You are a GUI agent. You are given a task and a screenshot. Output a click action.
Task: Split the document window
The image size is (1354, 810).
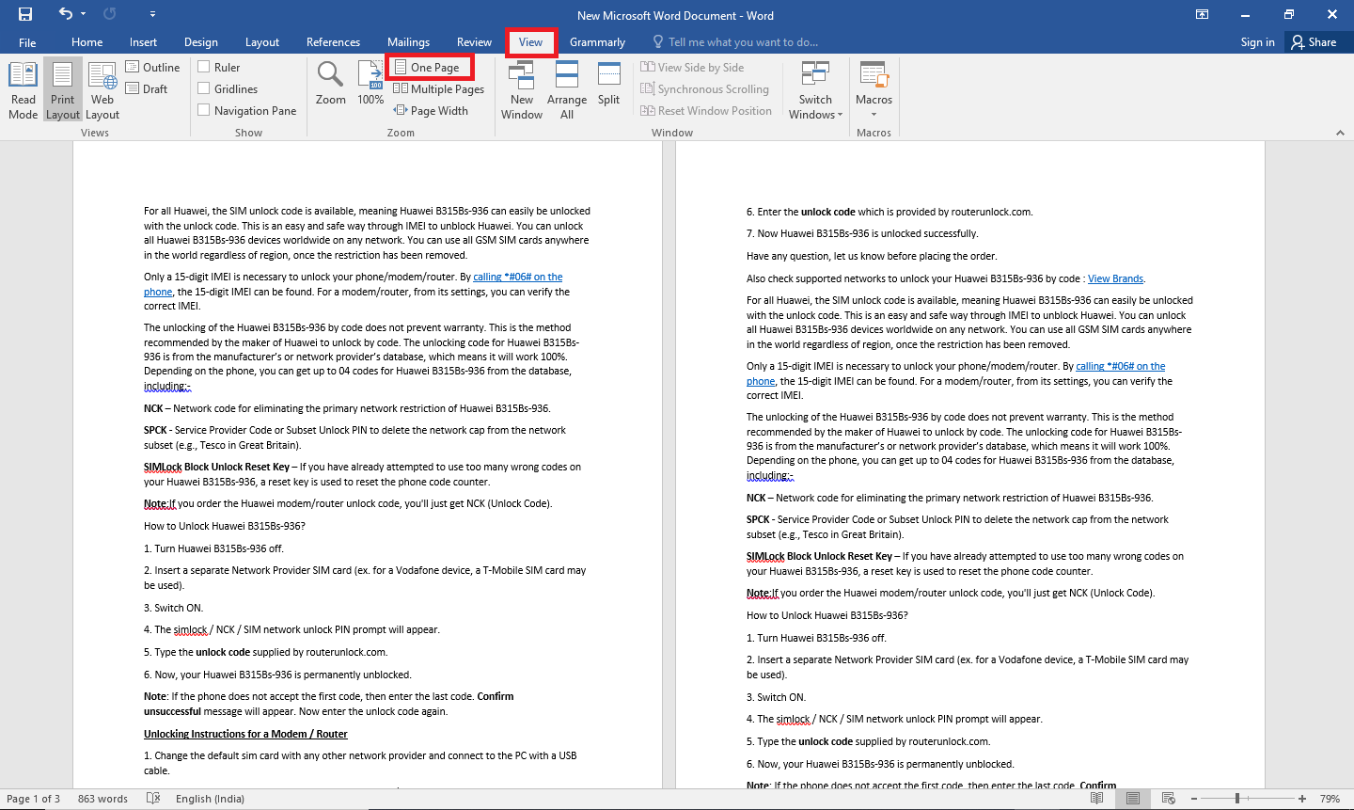click(x=608, y=83)
